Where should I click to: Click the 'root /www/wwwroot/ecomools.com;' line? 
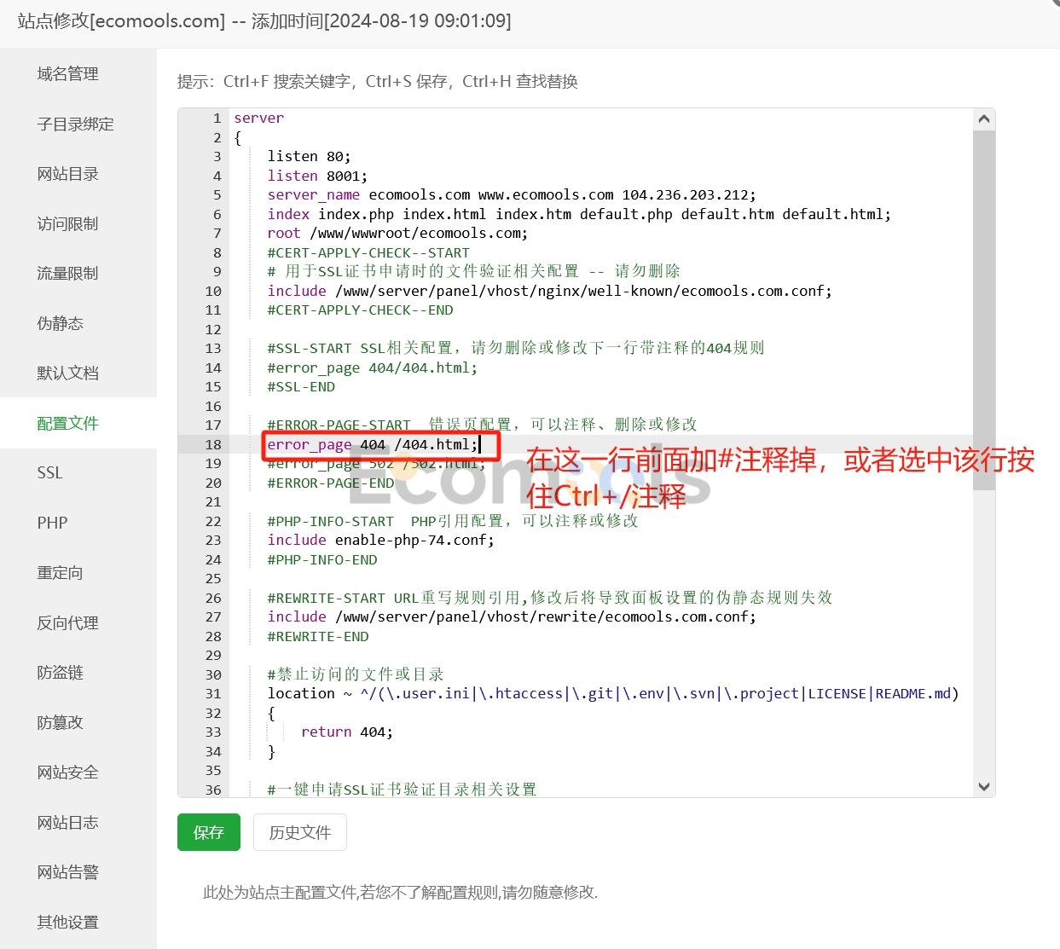[x=397, y=233]
